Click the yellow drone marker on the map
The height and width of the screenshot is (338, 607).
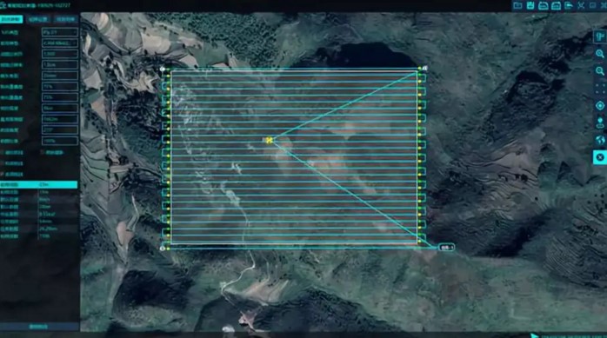point(269,140)
